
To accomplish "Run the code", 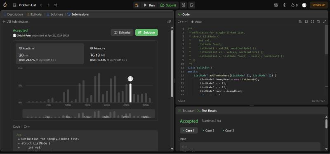I will coord(149,5).
